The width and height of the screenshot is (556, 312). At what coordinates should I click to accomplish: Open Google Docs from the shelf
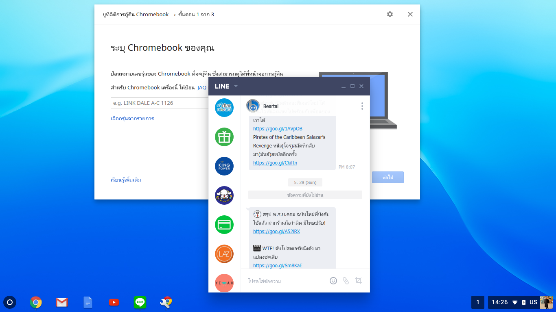click(x=88, y=302)
